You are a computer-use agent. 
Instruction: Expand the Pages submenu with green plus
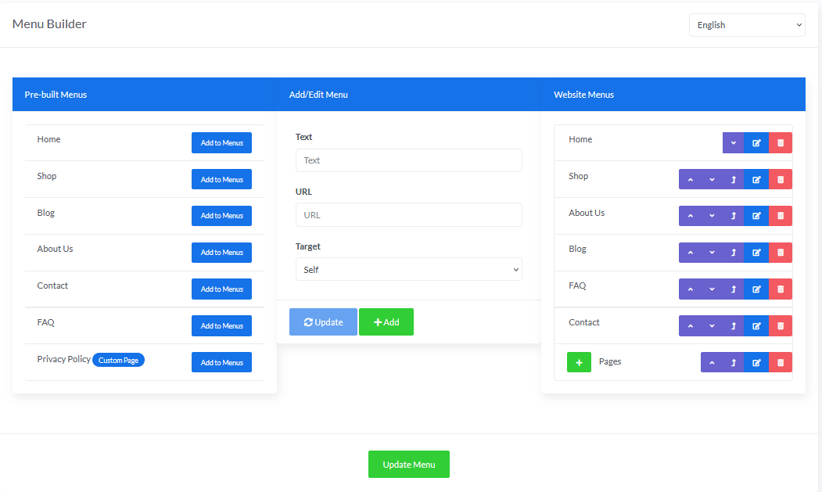click(x=579, y=362)
